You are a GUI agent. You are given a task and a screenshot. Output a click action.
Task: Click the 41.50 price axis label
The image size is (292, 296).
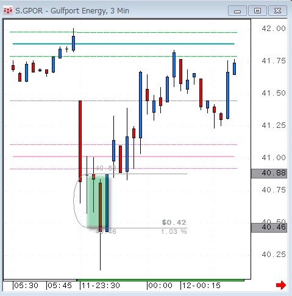pyautogui.click(x=274, y=93)
